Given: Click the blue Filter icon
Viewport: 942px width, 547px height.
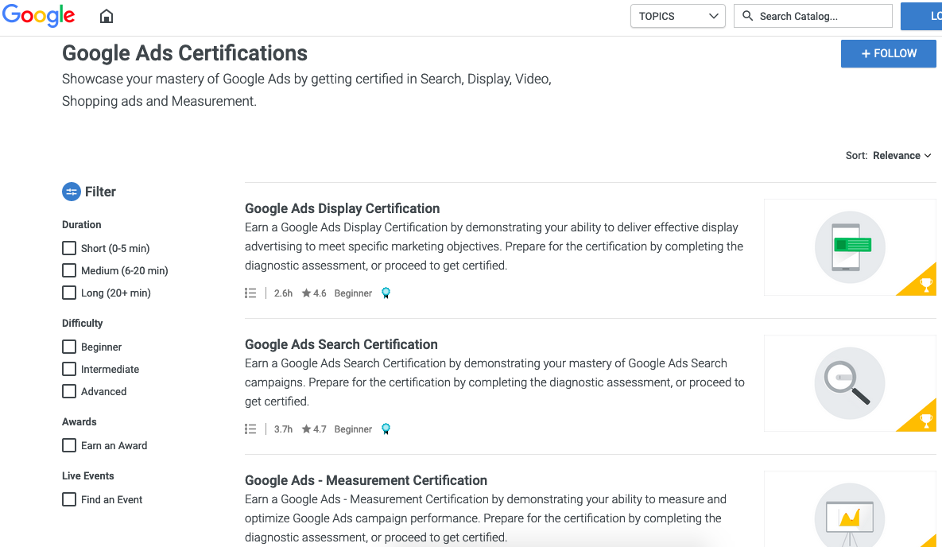Looking at the screenshot, I should click(x=72, y=192).
